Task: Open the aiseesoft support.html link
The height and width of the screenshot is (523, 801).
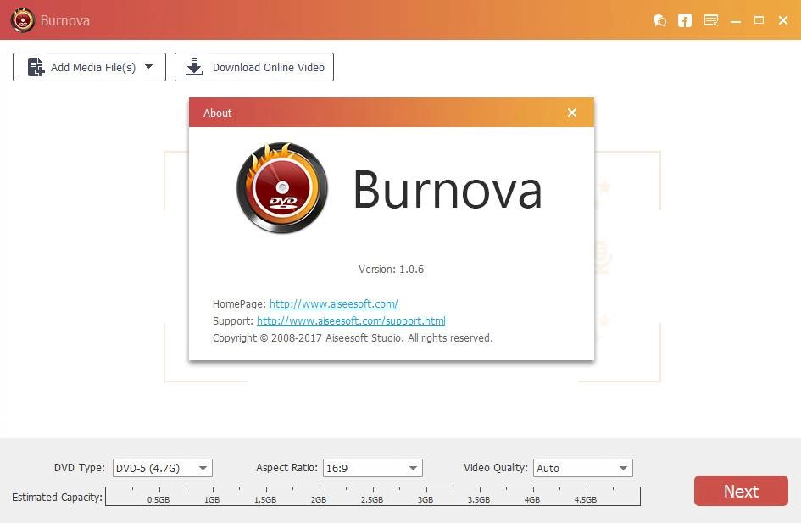Action: tap(351, 320)
